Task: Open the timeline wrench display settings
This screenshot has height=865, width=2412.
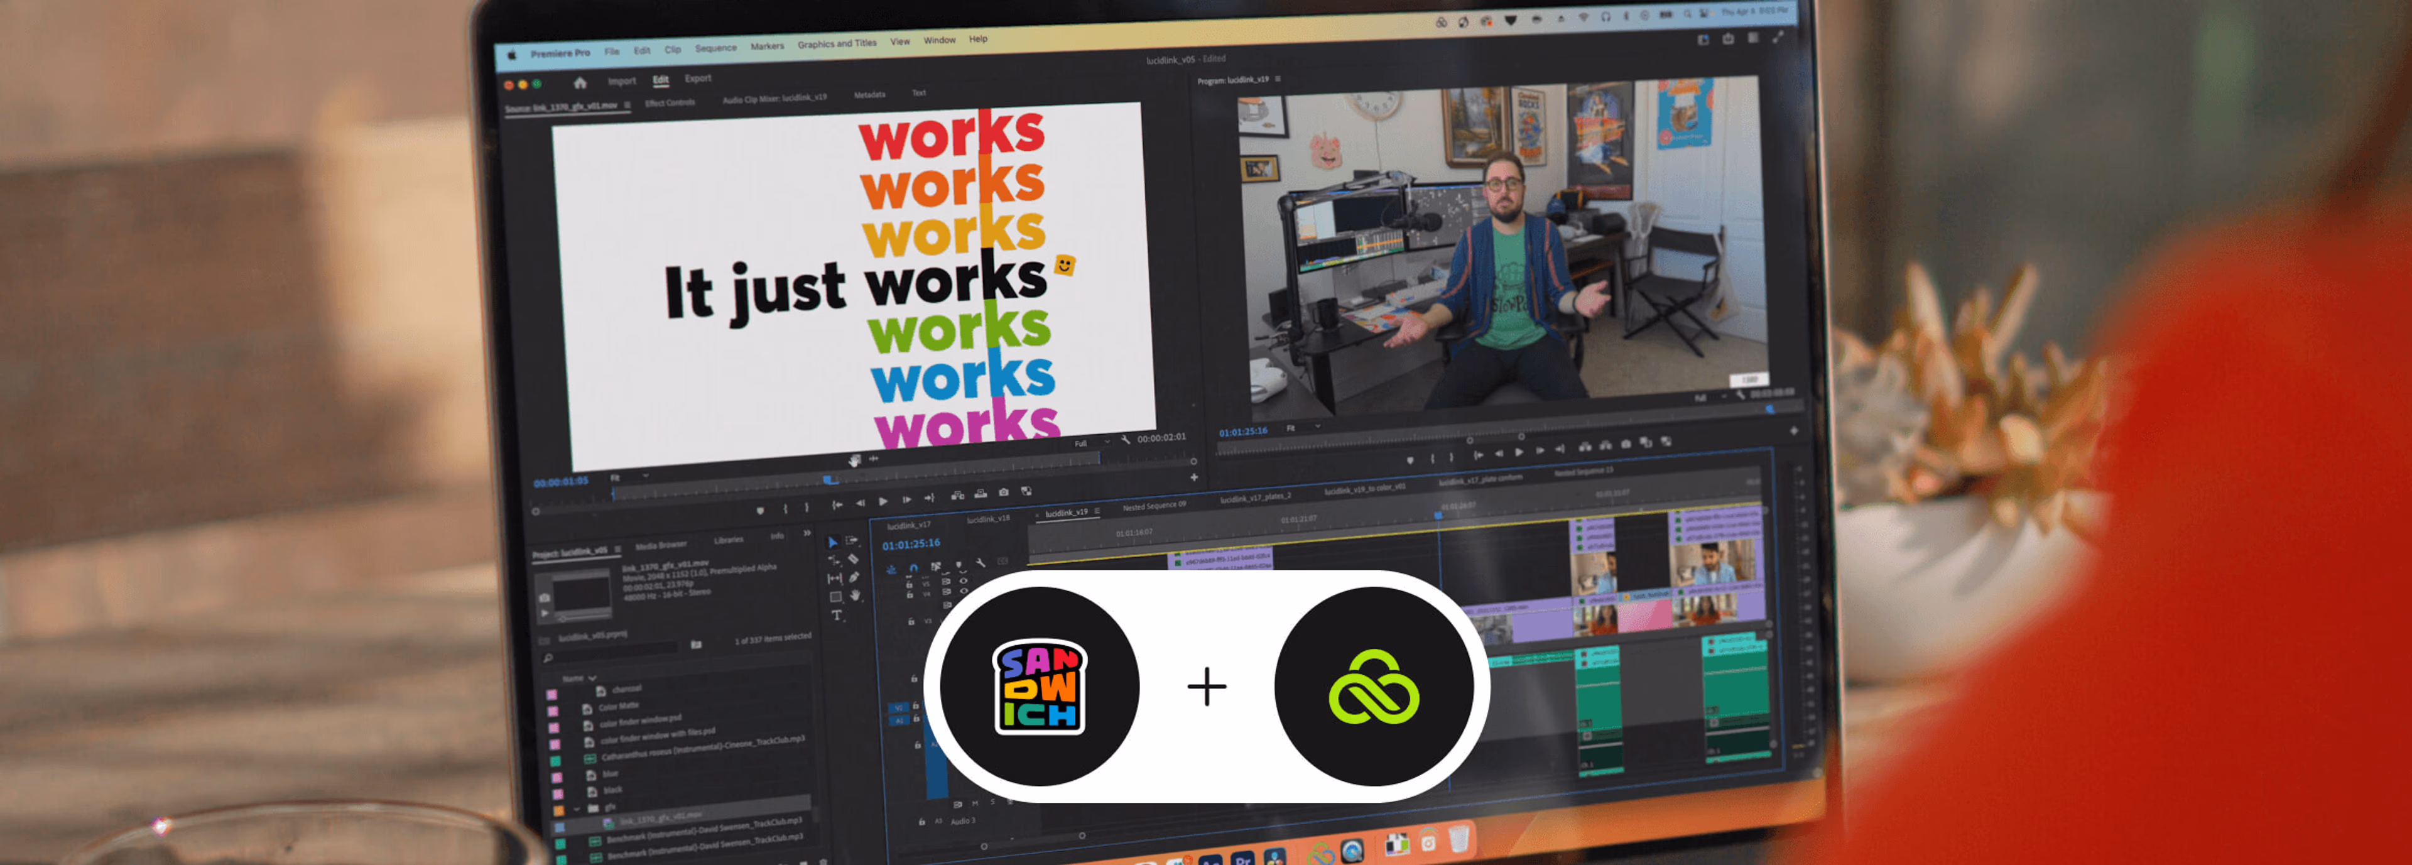Action: click(981, 563)
